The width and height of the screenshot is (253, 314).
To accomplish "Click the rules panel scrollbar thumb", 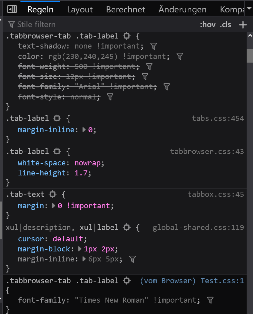I will pyautogui.click(x=250, y=56).
